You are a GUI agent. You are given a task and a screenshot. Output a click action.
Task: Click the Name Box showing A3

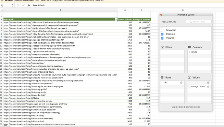pos(6,6)
